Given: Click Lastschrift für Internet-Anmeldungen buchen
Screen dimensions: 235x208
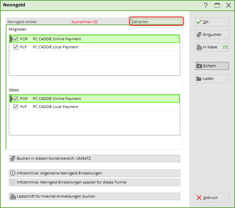Looking at the screenshot, I should [94, 196].
